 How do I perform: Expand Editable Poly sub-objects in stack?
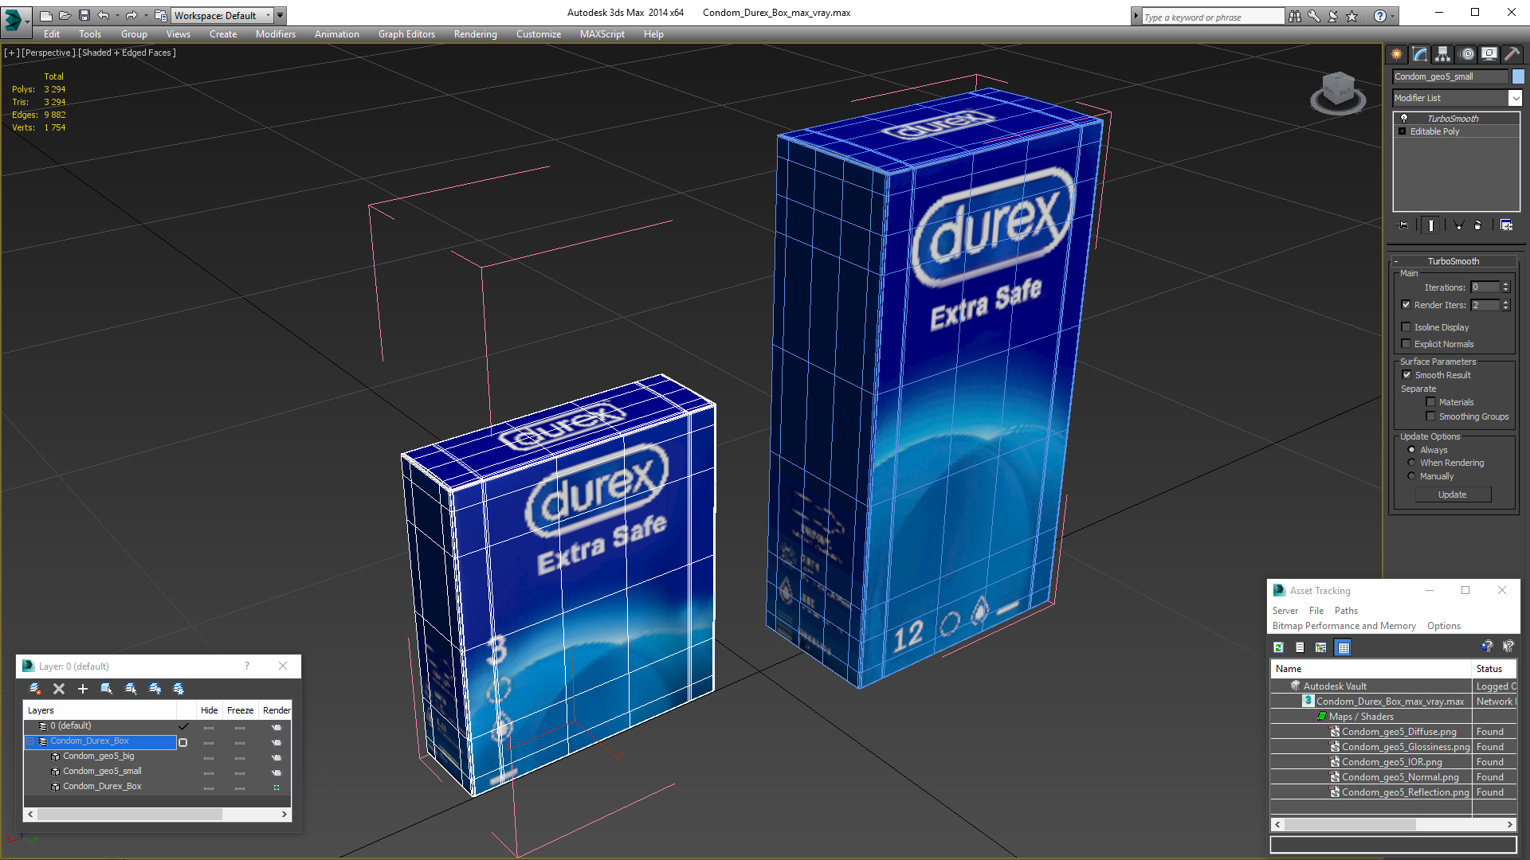[x=1402, y=131]
